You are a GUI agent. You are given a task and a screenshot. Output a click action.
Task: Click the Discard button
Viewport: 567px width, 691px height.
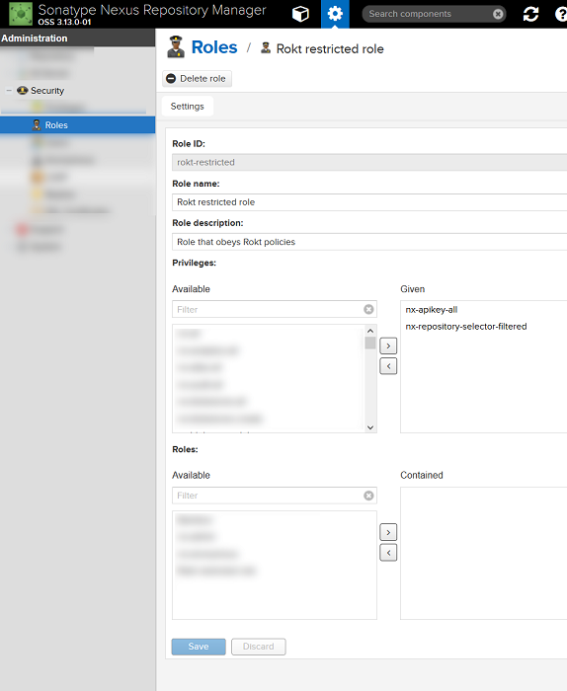coord(259,647)
